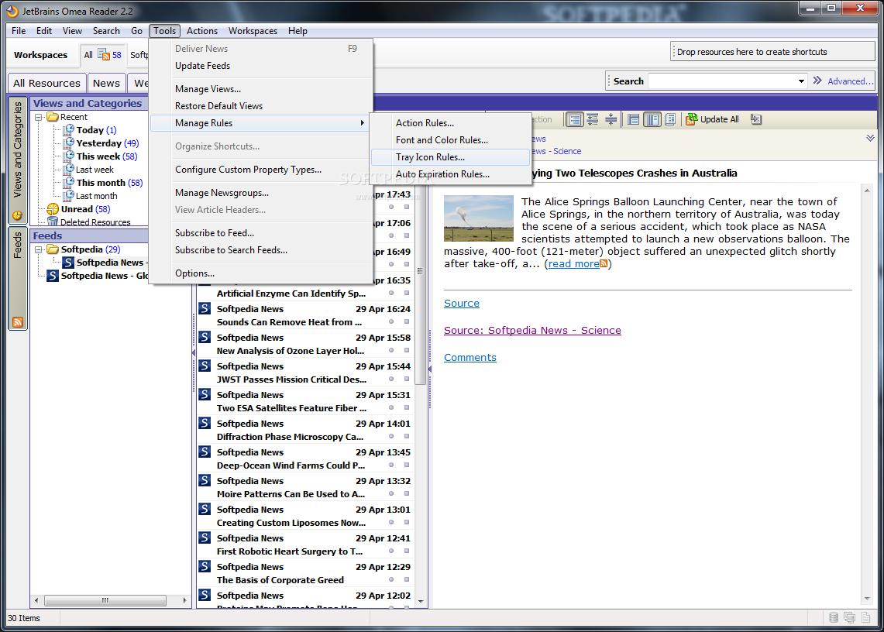
Task: Click the Recent folder icon
Action: point(53,117)
